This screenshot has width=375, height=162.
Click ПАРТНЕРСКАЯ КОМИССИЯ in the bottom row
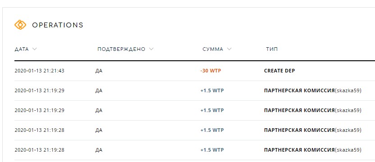pyautogui.click(x=299, y=150)
